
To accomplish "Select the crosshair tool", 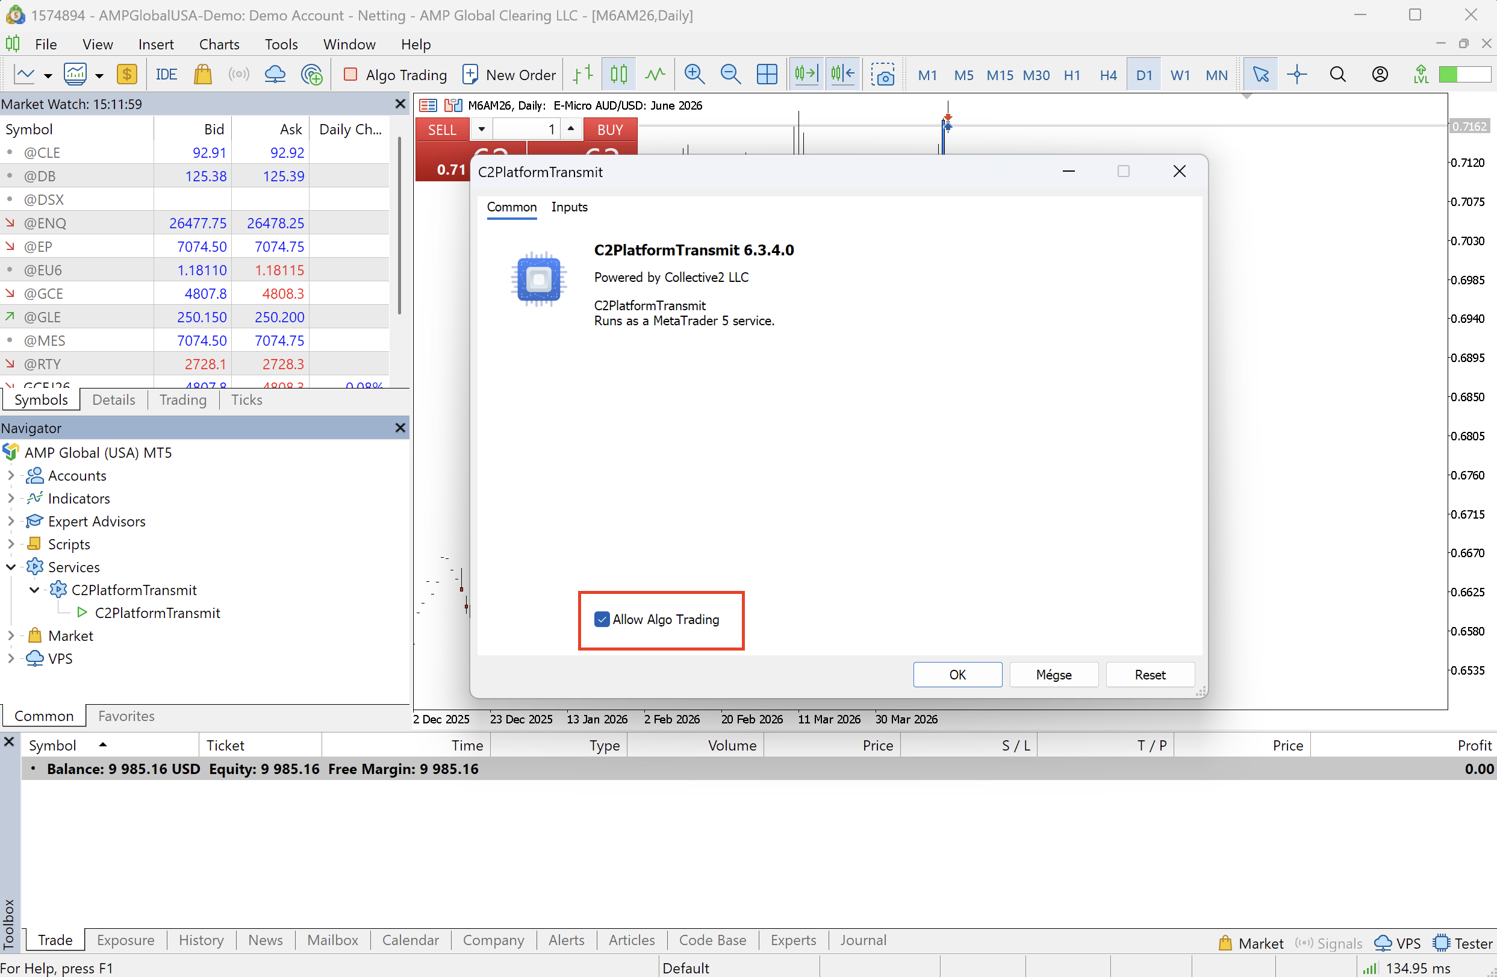I will coord(1296,75).
